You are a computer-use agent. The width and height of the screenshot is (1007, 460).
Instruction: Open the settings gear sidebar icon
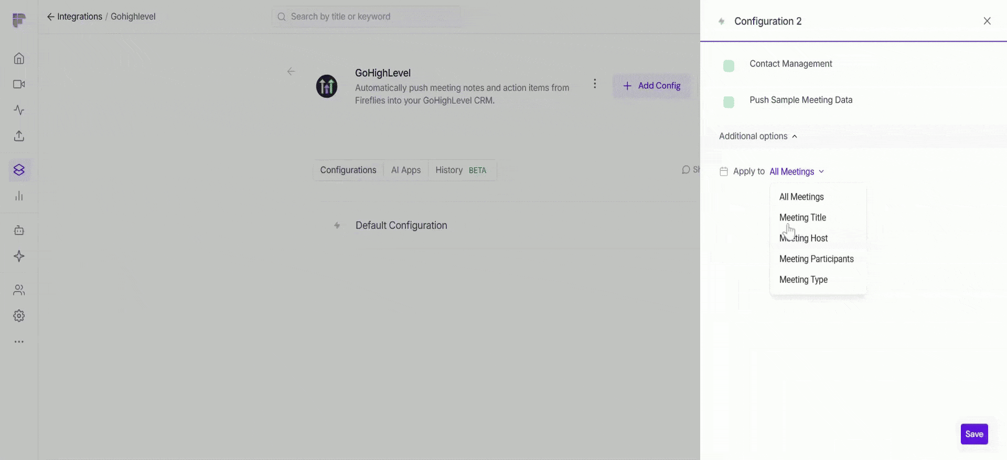[x=19, y=316]
